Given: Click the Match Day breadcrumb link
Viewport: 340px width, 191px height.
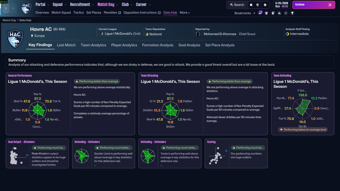Looking at the screenshot, I should 9,20.
